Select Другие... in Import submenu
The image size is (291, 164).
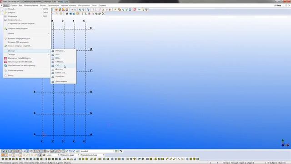point(64,69)
